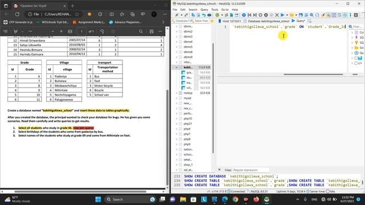Open dropdown arrow next to open folder icon
The height and width of the screenshot is (205, 365).
296,15
